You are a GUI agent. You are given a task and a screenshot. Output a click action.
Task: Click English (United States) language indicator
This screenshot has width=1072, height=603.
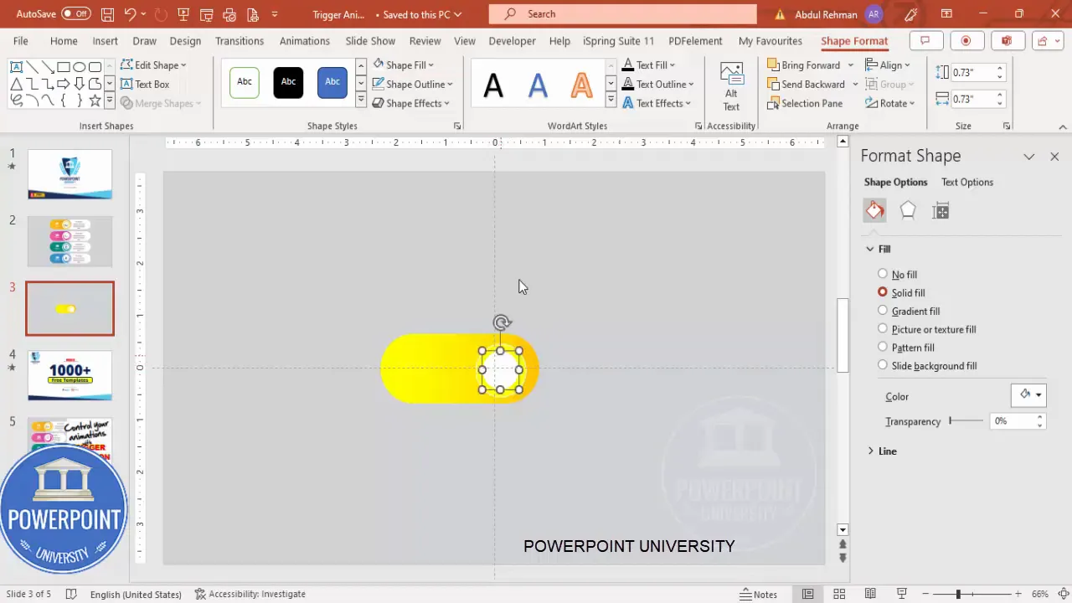(136, 594)
